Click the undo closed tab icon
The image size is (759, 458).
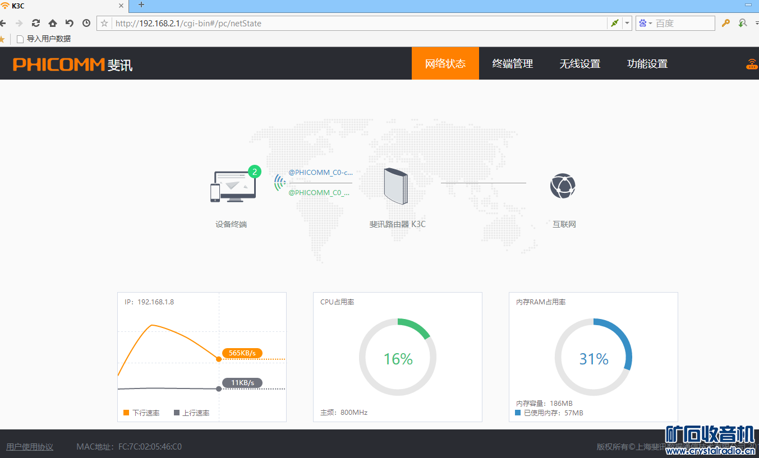[70, 23]
